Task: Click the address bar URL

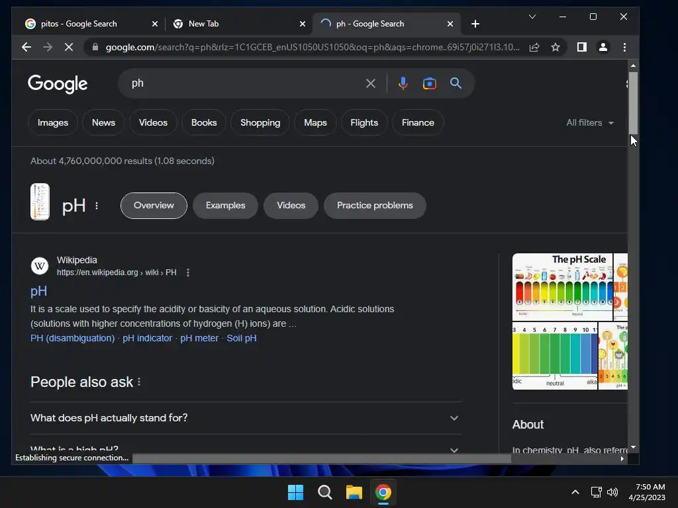Action: pos(313,47)
